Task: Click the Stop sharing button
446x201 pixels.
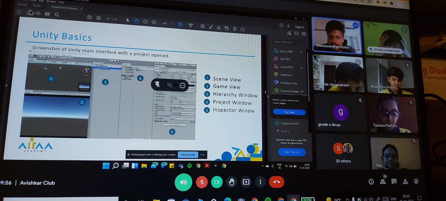Action: [188, 155]
